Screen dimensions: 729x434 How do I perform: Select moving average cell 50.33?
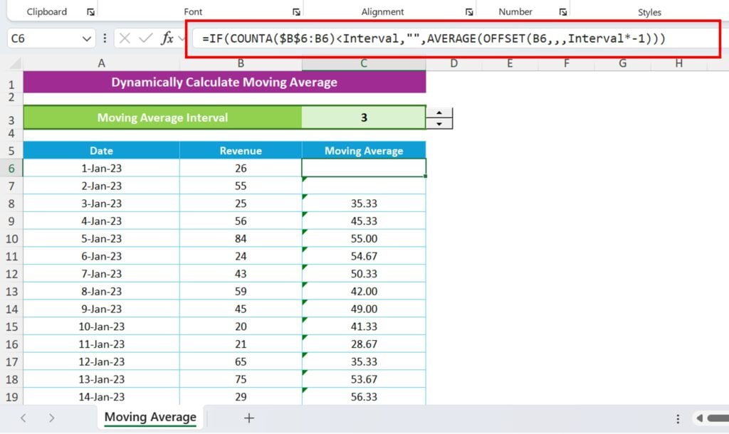coord(364,274)
